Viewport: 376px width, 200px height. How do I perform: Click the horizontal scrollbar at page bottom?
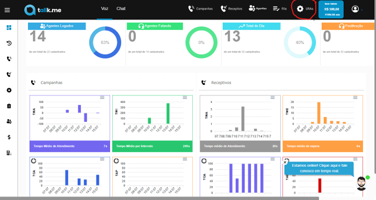point(160,198)
